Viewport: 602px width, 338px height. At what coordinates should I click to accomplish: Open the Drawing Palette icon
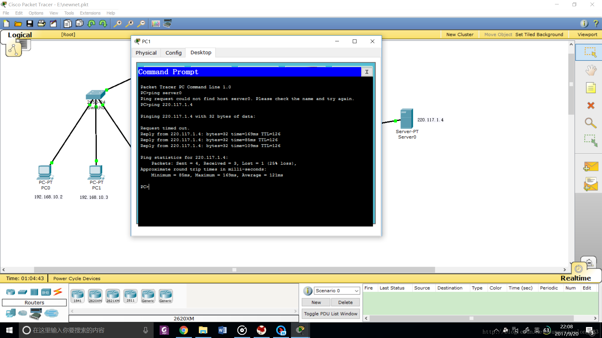pyautogui.click(x=156, y=23)
